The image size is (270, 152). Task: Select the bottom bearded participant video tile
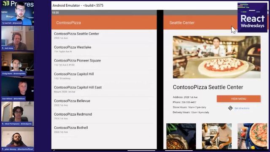coord(18,139)
